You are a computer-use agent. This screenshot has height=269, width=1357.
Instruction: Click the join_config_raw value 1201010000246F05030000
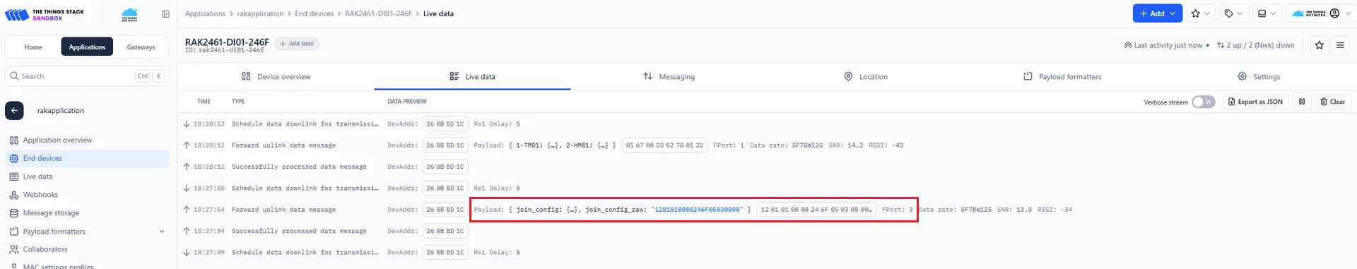(x=698, y=210)
